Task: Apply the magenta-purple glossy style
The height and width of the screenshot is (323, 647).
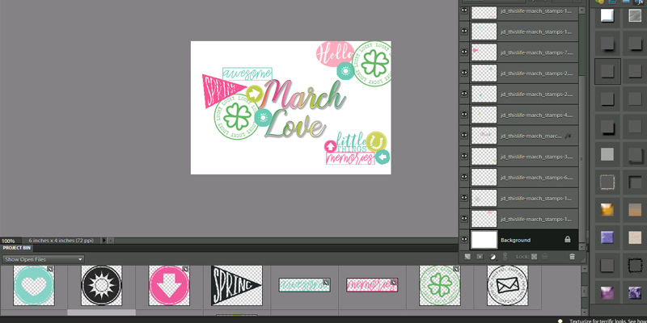Action: point(607,293)
